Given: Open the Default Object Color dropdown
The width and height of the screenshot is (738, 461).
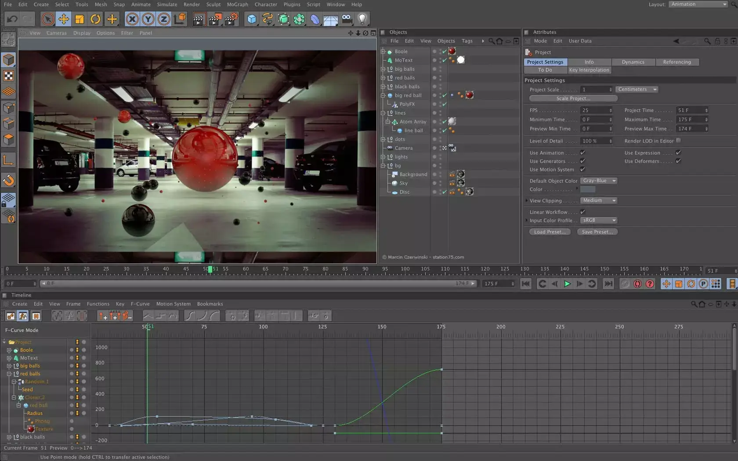Looking at the screenshot, I should pyautogui.click(x=599, y=181).
